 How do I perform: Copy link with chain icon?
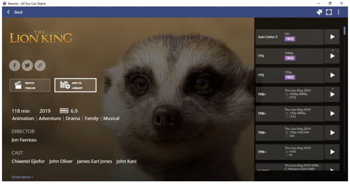pyautogui.click(x=40, y=65)
